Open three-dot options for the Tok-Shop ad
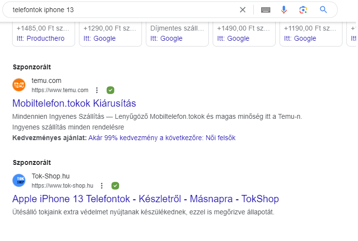This screenshot has width=358, height=241. pos(102,186)
